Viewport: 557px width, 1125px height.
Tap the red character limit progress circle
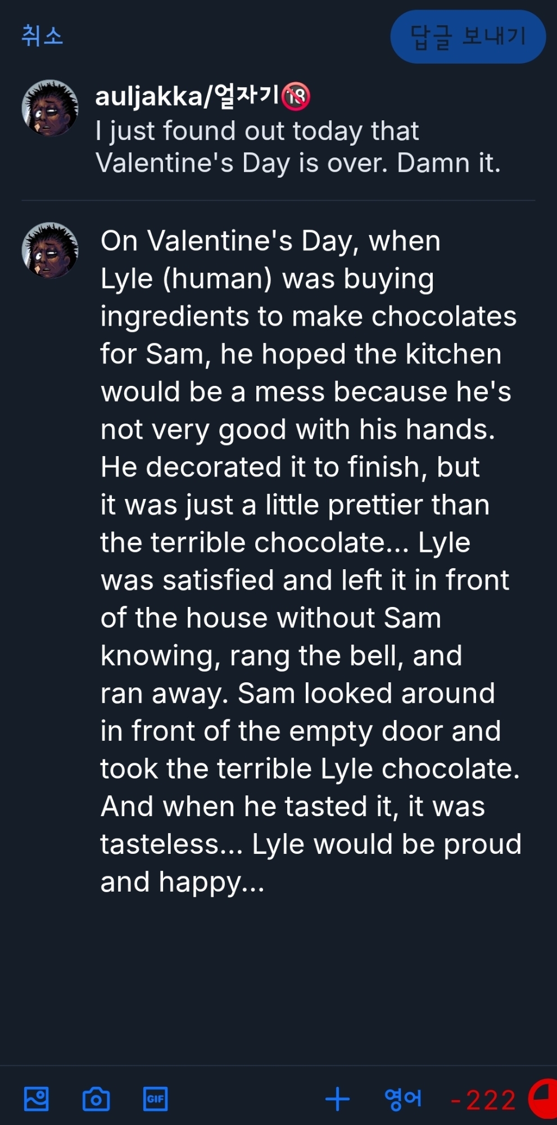point(543,1098)
